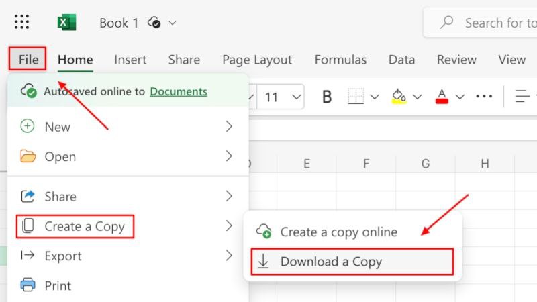This screenshot has height=302, width=537.
Task: Open the fill color dropdown arrow
Action: click(x=417, y=97)
